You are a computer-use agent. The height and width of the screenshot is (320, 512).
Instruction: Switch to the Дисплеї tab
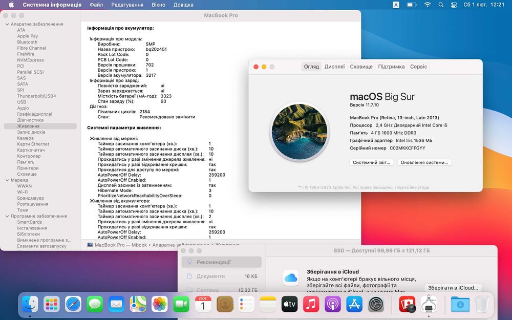pyautogui.click(x=334, y=67)
